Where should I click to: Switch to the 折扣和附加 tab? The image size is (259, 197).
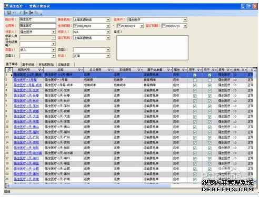coord(46,65)
